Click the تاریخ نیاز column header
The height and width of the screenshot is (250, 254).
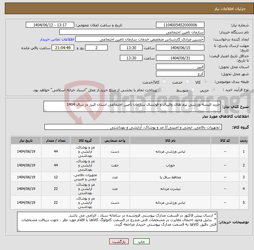point(26,140)
